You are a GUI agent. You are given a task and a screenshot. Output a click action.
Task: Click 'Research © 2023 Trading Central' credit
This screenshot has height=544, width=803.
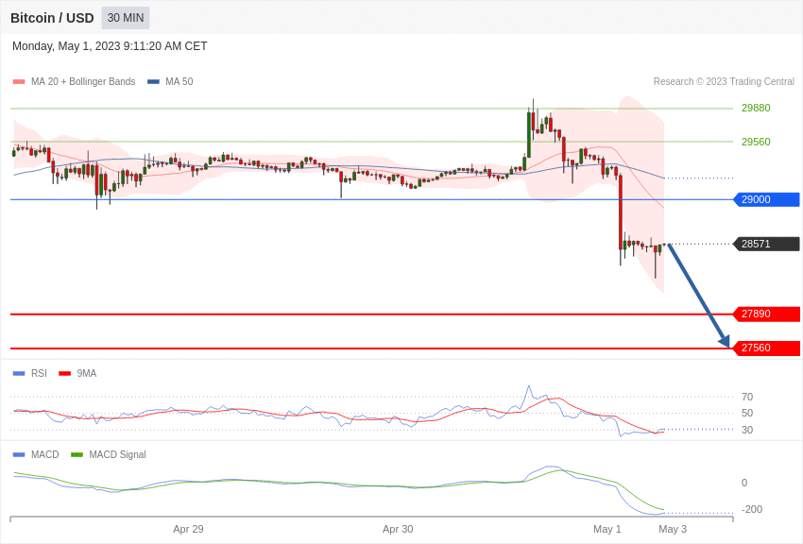(724, 81)
